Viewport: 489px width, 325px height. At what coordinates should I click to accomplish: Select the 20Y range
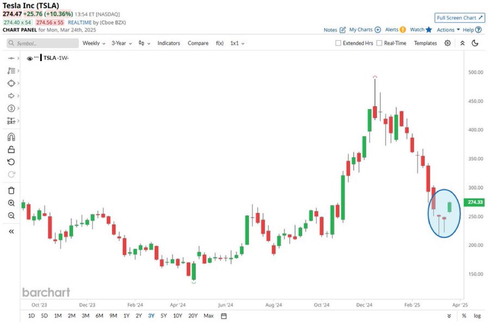pyautogui.click(x=193, y=316)
